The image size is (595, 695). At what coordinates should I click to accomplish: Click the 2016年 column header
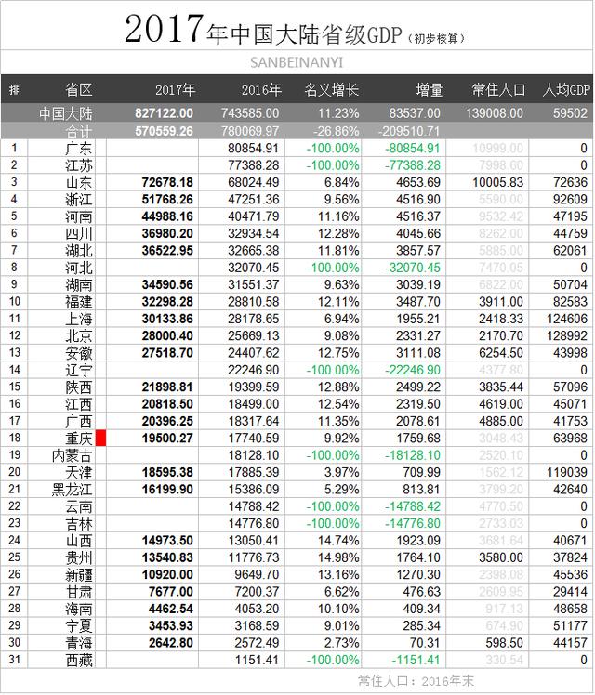pos(261,90)
